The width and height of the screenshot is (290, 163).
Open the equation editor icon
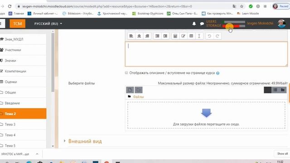(175, 36)
